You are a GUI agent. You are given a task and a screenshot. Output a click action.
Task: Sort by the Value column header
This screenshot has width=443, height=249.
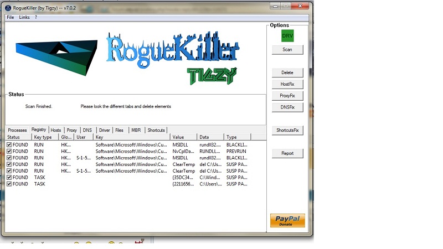pyautogui.click(x=184, y=137)
